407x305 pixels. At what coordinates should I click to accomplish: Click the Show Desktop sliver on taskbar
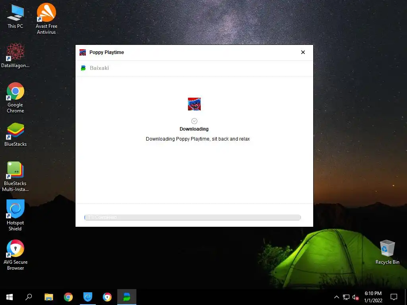point(406,297)
